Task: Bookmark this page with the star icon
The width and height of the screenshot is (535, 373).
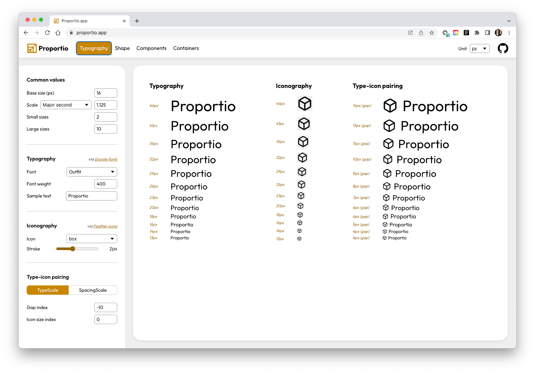Action: click(x=432, y=33)
